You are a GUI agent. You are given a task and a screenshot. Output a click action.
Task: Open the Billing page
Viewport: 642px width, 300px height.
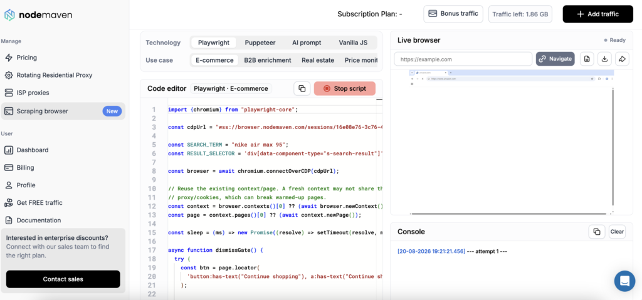click(x=25, y=168)
